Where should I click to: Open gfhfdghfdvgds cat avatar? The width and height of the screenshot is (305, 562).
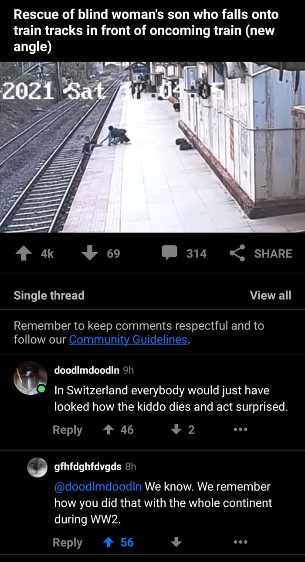pyautogui.click(x=37, y=467)
